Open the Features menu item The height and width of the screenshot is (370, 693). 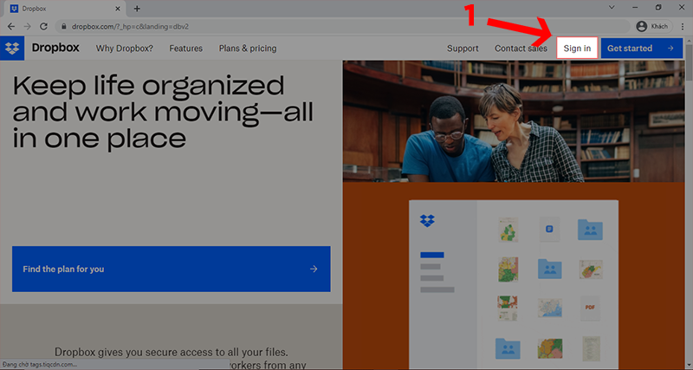pyautogui.click(x=186, y=49)
